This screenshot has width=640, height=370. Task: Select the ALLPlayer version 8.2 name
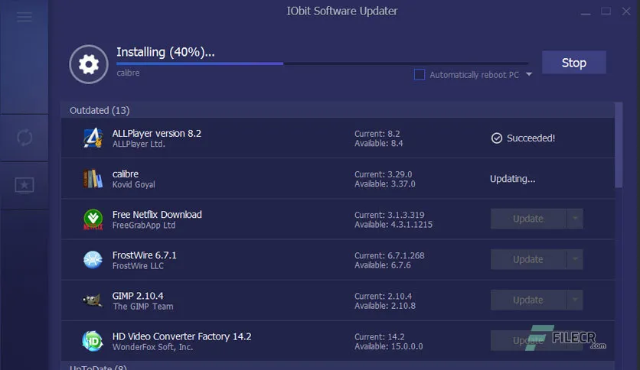[x=157, y=133]
